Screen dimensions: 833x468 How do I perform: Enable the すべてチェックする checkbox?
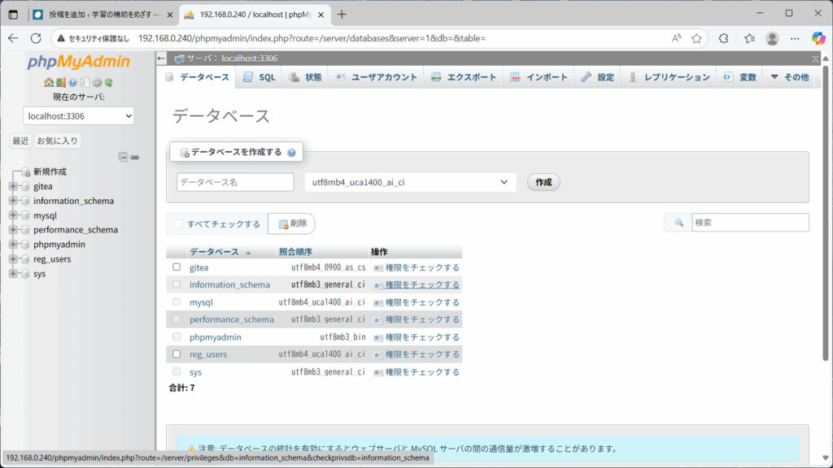179,224
